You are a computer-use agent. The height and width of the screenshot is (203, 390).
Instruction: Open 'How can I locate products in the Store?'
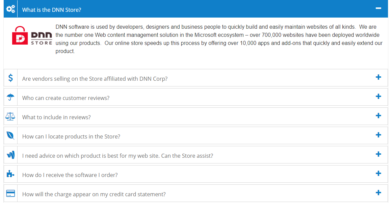(71, 136)
